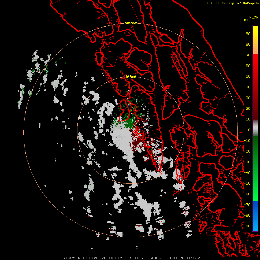Click the -60 value on the velocity scale
260x260 pixels.
pos(247,194)
